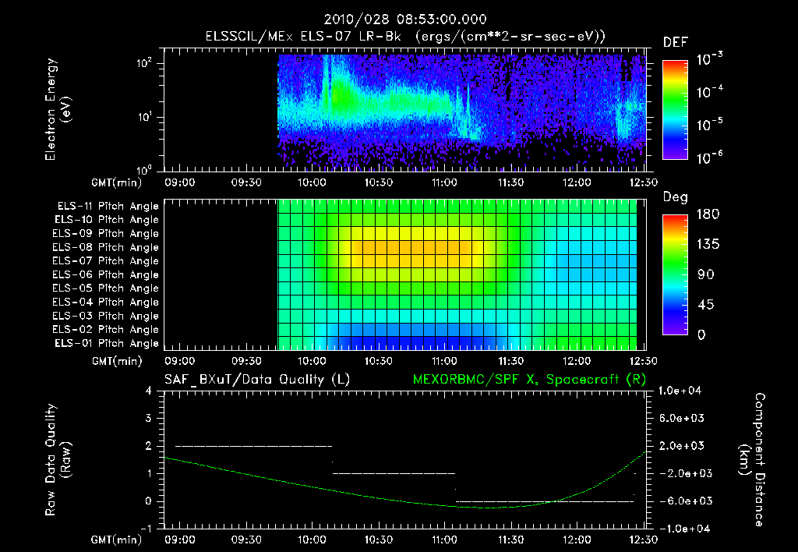798x552 pixels.
Task: Click the Component Distance (km) axis label
Action: pos(752,460)
